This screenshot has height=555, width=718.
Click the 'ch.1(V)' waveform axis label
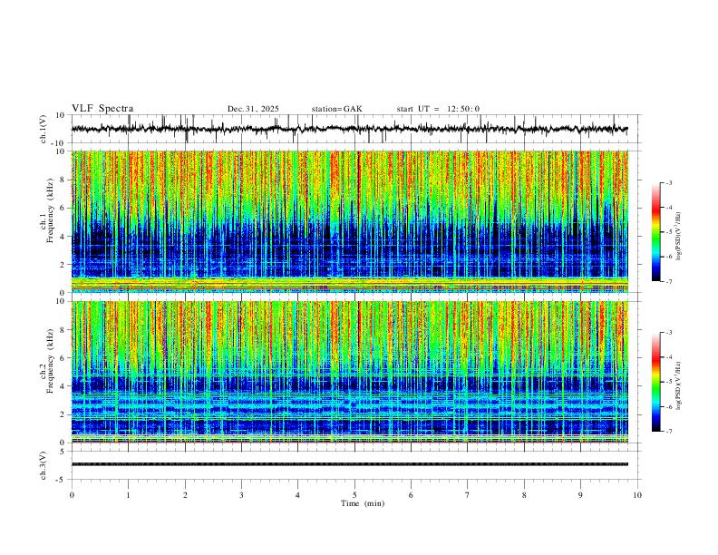pos(44,129)
